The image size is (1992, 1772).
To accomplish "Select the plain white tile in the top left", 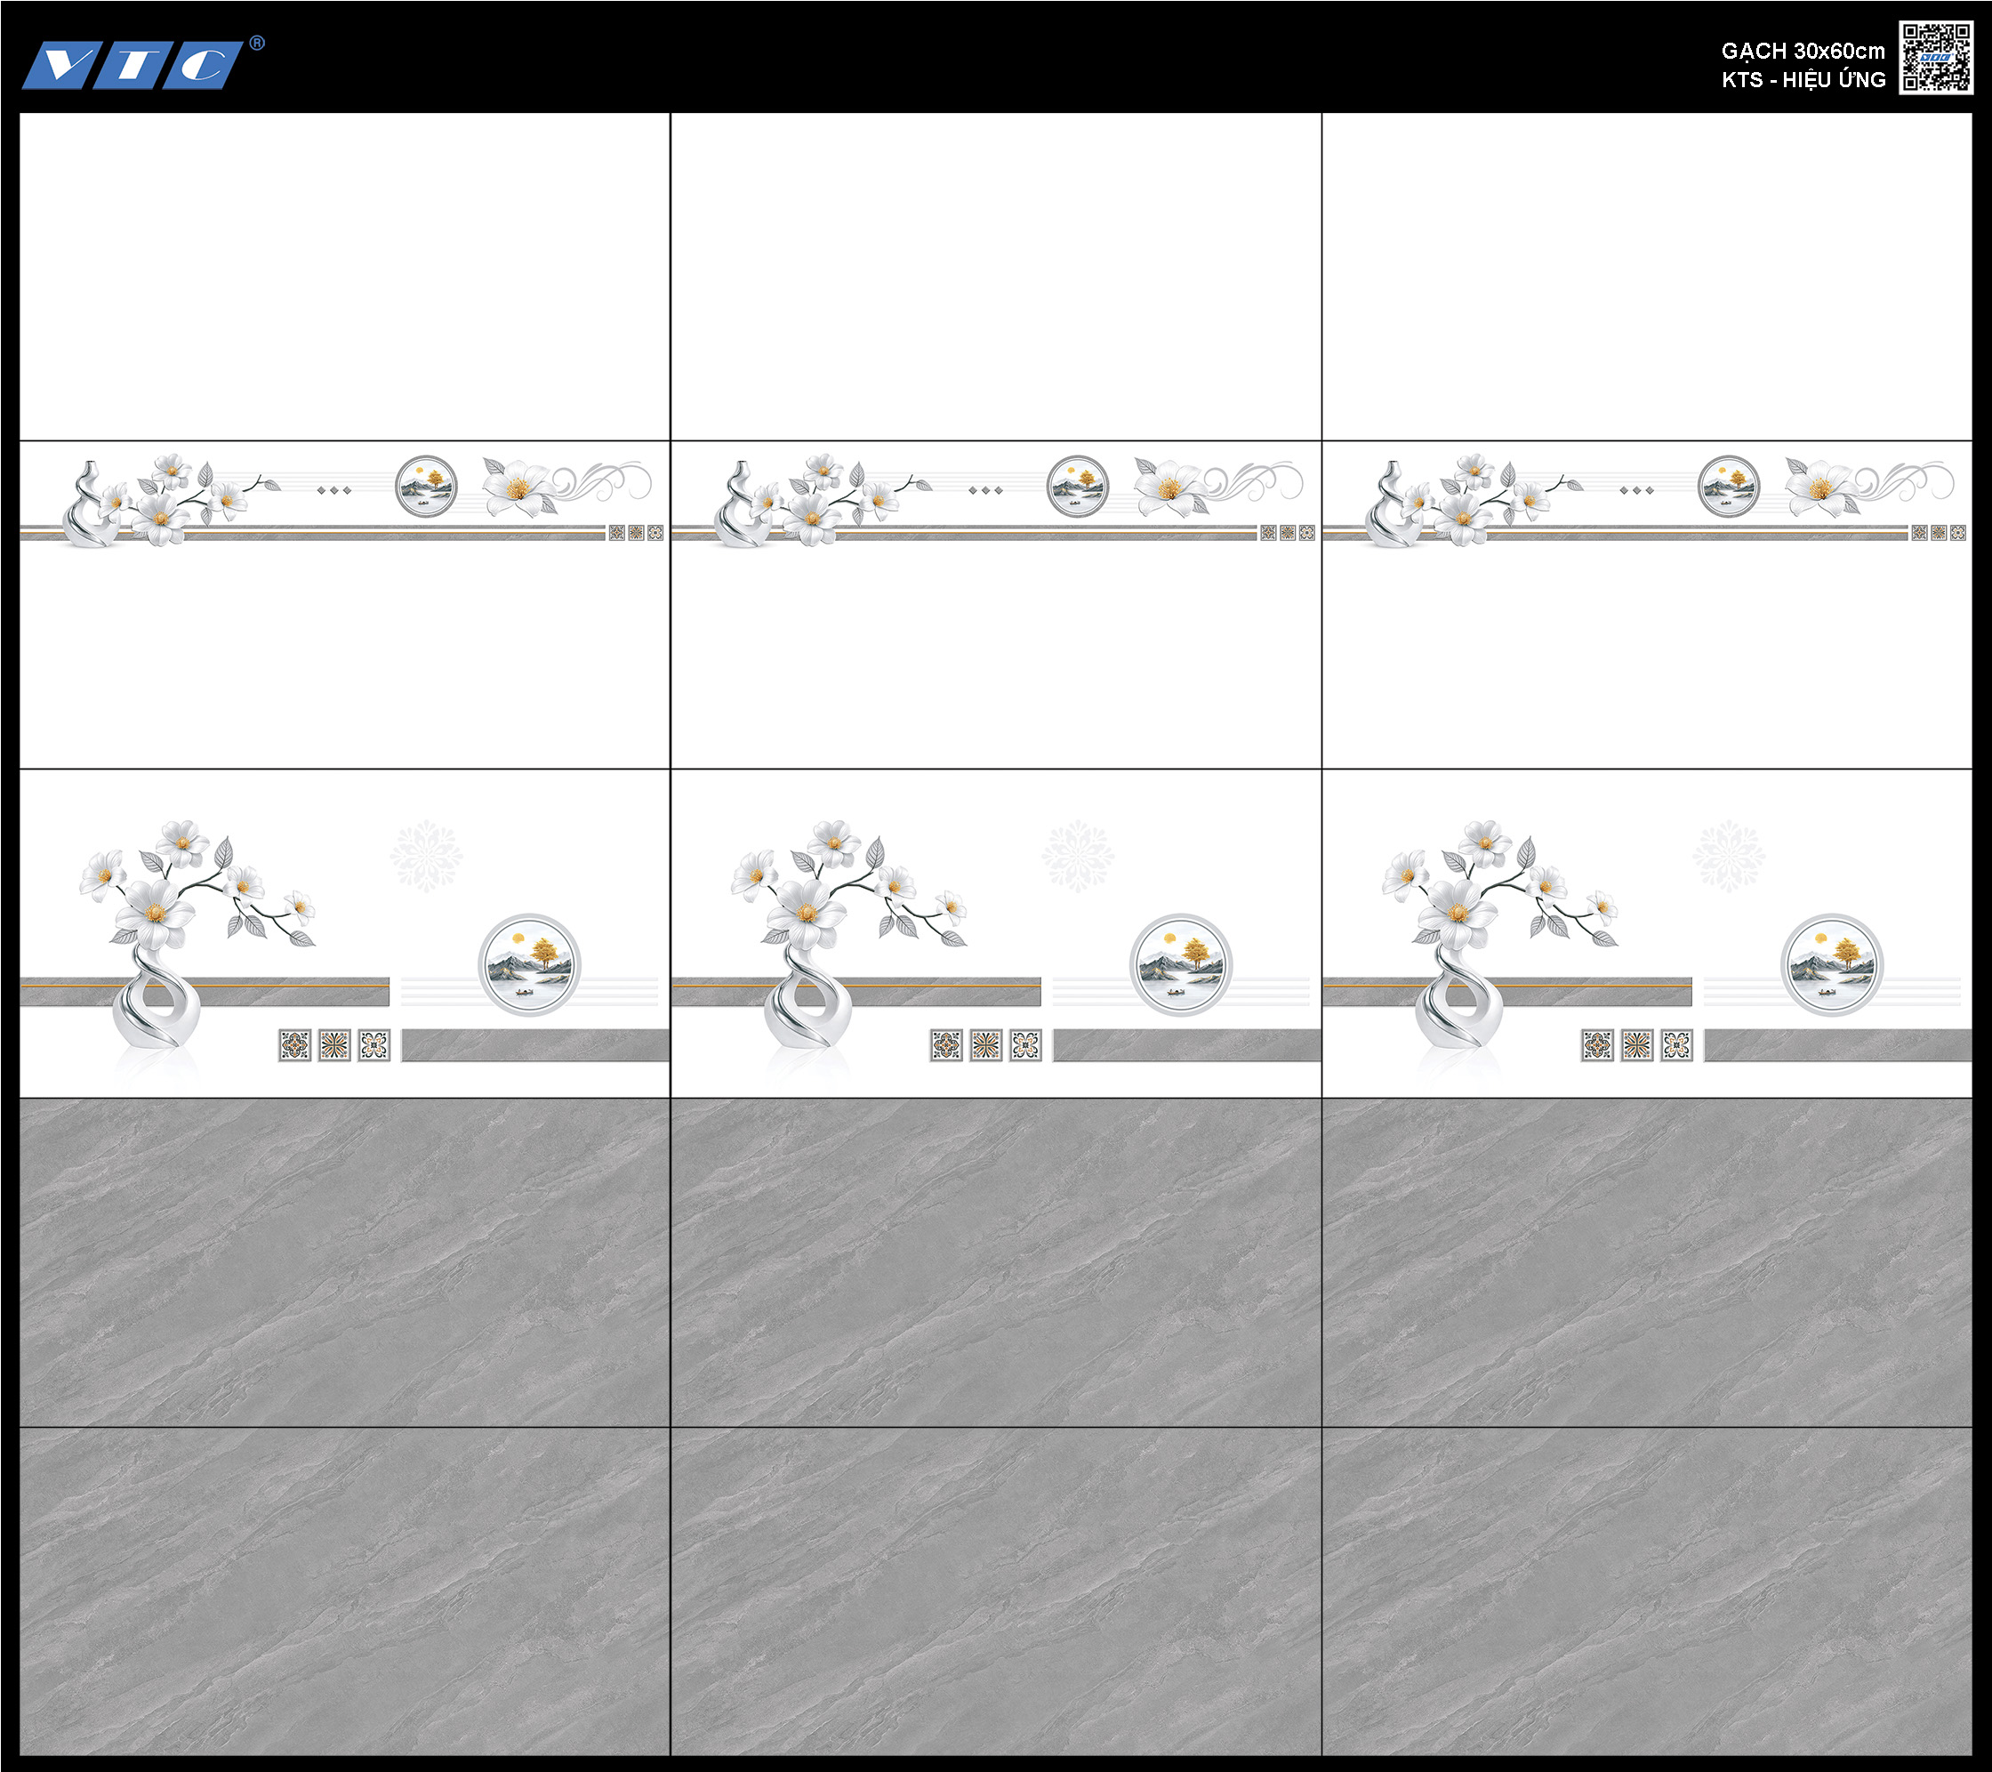I will tap(344, 276).
